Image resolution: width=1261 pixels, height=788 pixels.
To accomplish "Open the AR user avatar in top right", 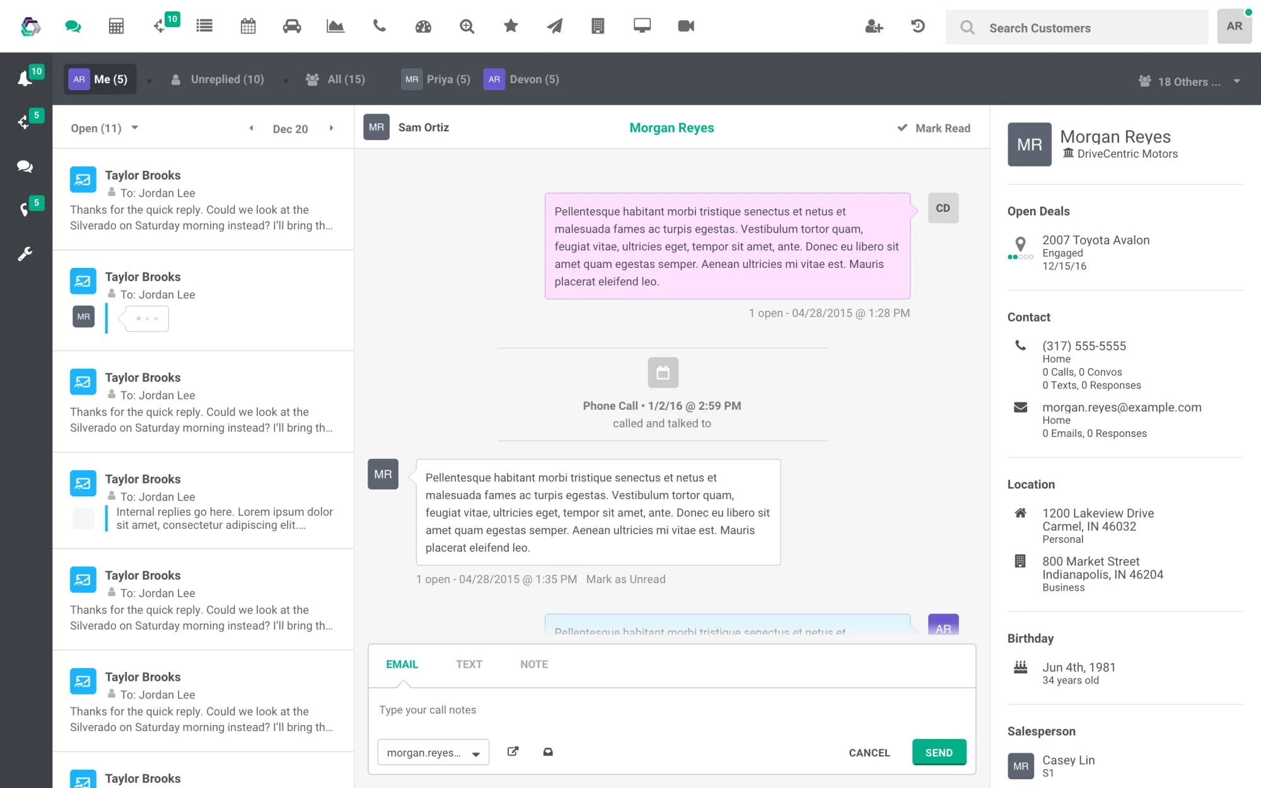I will click(1234, 26).
